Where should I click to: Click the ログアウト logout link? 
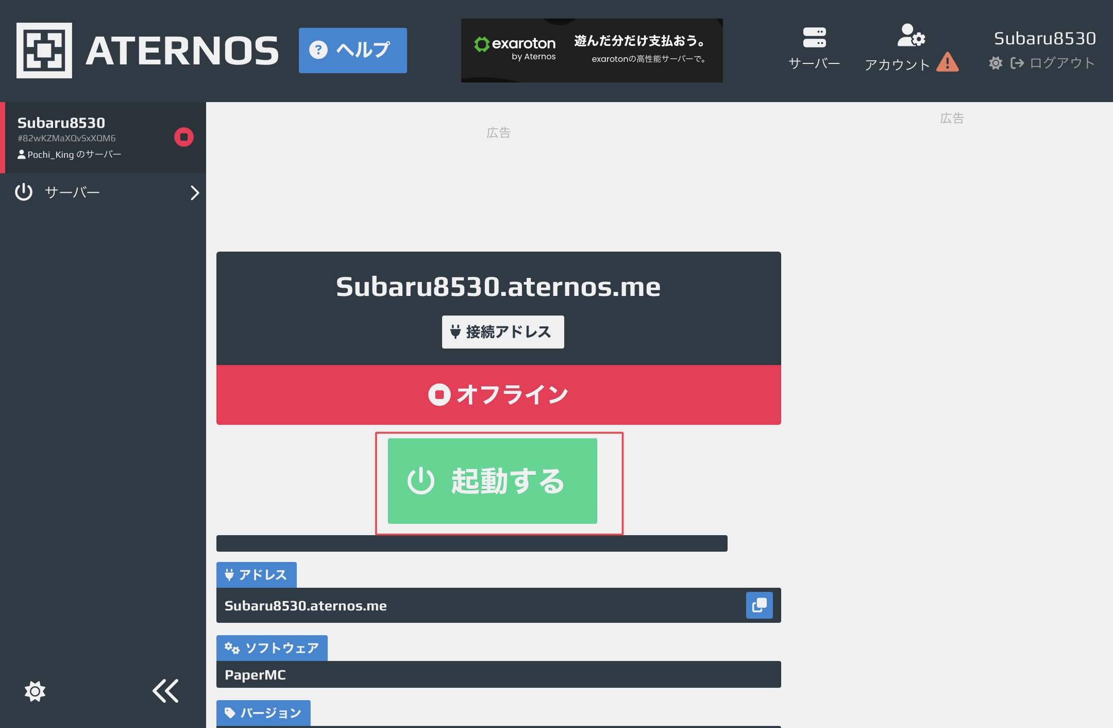1053,63
